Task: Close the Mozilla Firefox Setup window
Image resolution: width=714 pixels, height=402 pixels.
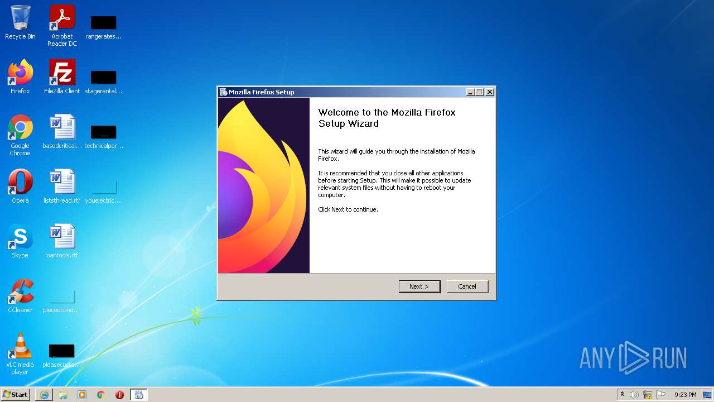Action: (x=490, y=92)
